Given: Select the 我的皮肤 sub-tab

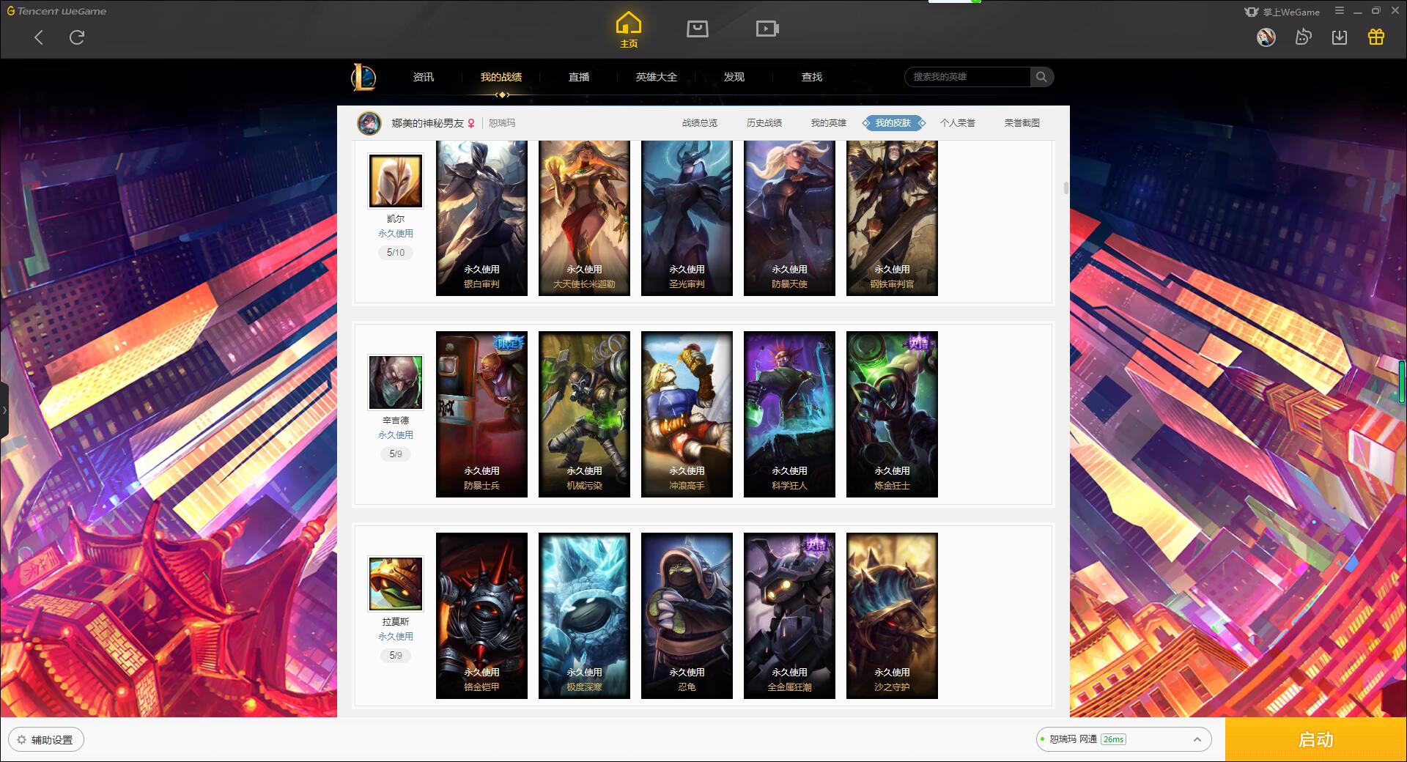Looking at the screenshot, I should point(893,123).
